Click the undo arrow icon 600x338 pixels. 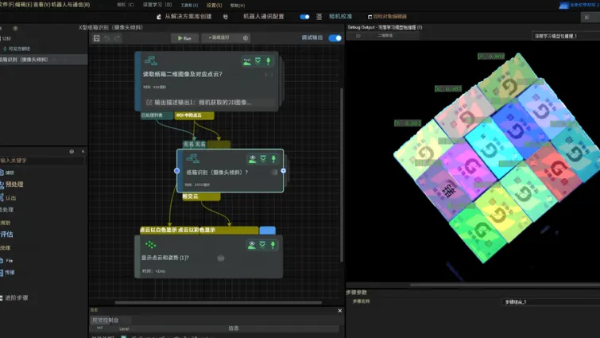(107, 38)
